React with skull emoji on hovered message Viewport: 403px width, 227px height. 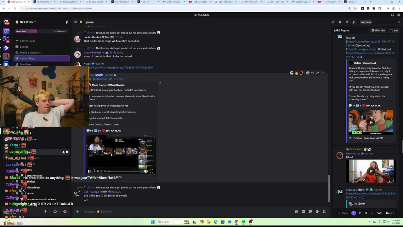tap(292, 73)
